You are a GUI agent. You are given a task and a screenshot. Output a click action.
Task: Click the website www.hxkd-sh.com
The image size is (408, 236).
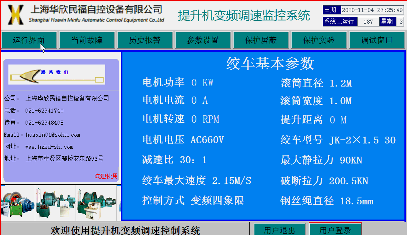49,147
